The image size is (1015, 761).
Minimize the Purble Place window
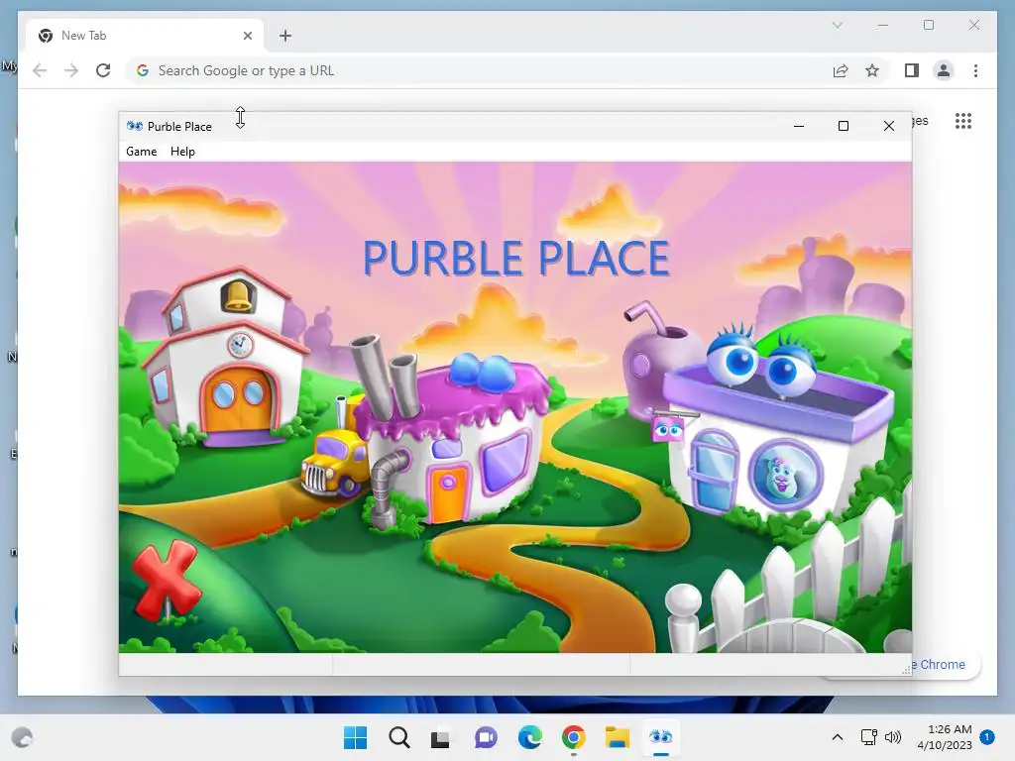(799, 126)
